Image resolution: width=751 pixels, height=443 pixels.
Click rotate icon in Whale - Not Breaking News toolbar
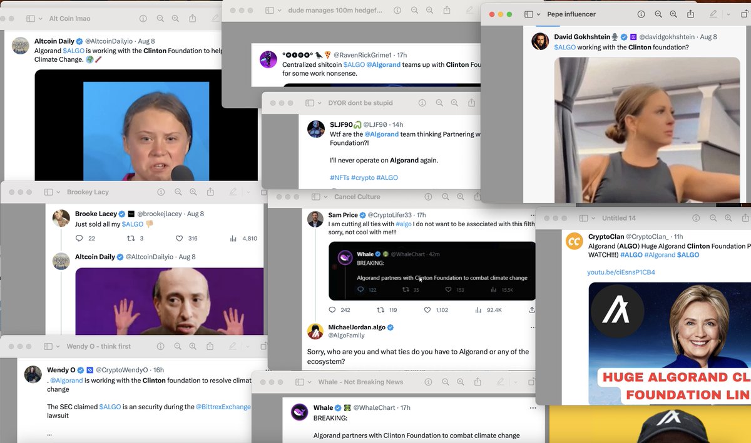(x=531, y=382)
